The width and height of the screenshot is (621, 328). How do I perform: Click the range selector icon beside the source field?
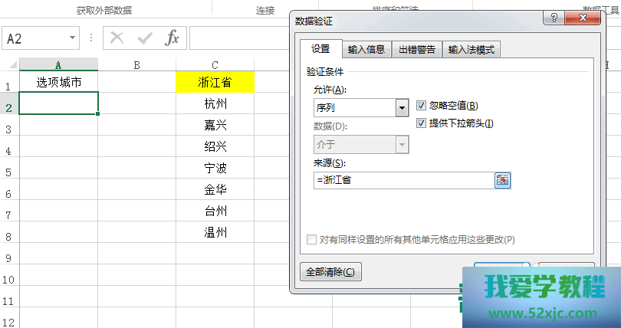(x=502, y=180)
